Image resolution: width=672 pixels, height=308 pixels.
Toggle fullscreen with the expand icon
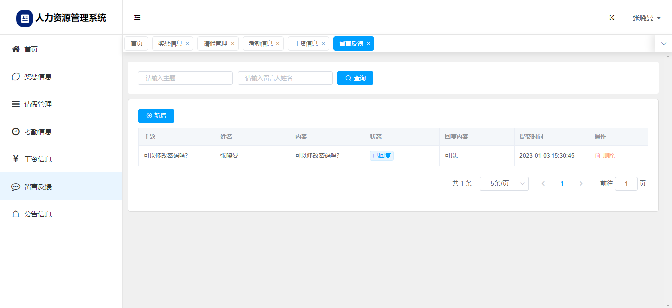click(x=612, y=18)
